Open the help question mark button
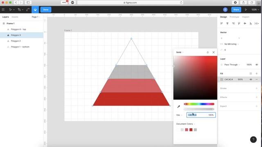Viewport: 262px width, 147px height. pyautogui.click(x=253, y=140)
